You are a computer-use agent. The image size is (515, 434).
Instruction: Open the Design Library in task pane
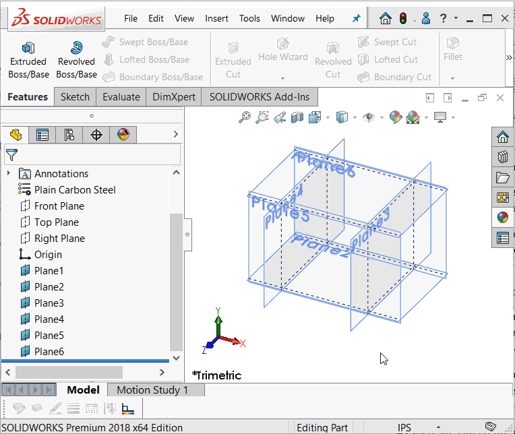click(502, 158)
